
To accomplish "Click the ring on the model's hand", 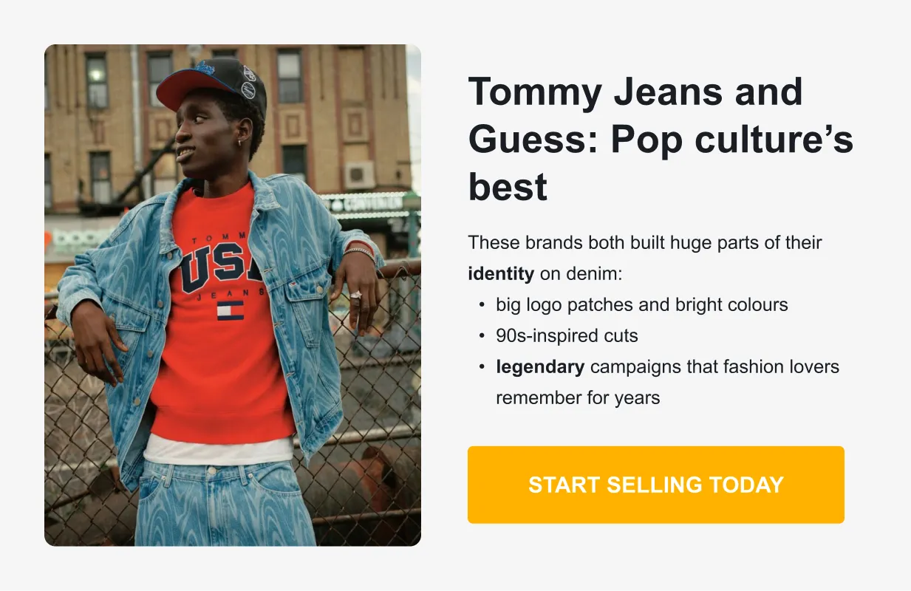I will 355,295.
